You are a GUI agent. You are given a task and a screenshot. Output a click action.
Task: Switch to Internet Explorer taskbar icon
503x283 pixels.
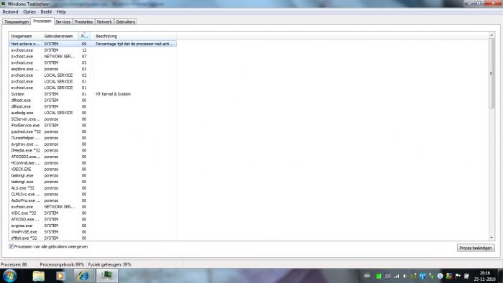[x=83, y=276]
